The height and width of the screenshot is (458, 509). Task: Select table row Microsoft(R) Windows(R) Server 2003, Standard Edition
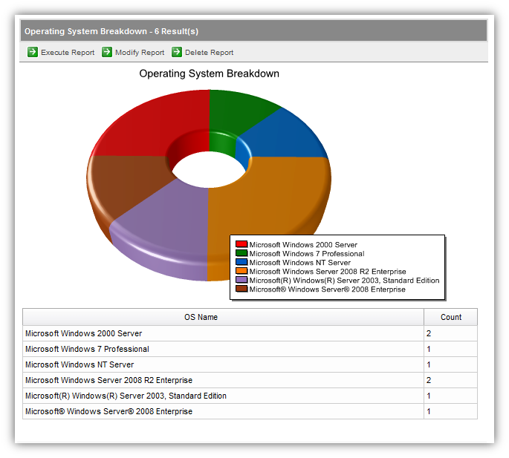click(x=250, y=396)
